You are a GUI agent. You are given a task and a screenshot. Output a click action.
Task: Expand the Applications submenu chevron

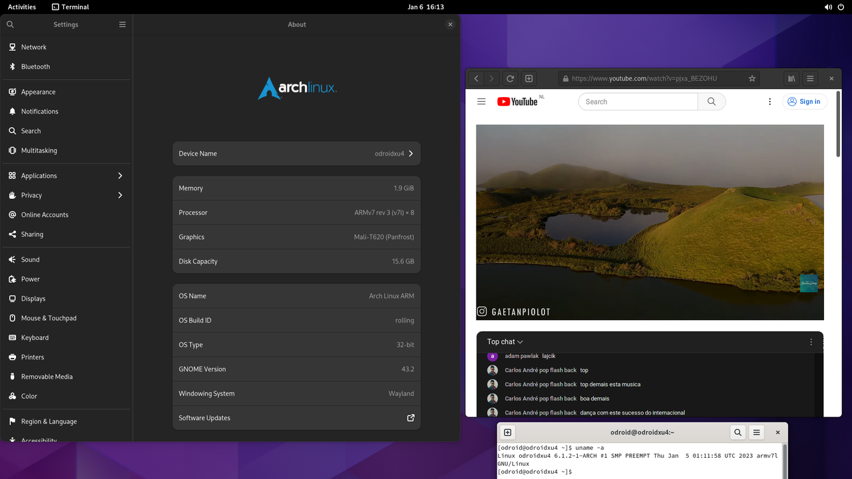pyautogui.click(x=120, y=176)
